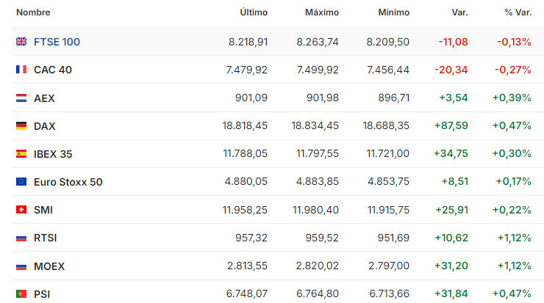Sort table by Nombre column header

[34, 12]
